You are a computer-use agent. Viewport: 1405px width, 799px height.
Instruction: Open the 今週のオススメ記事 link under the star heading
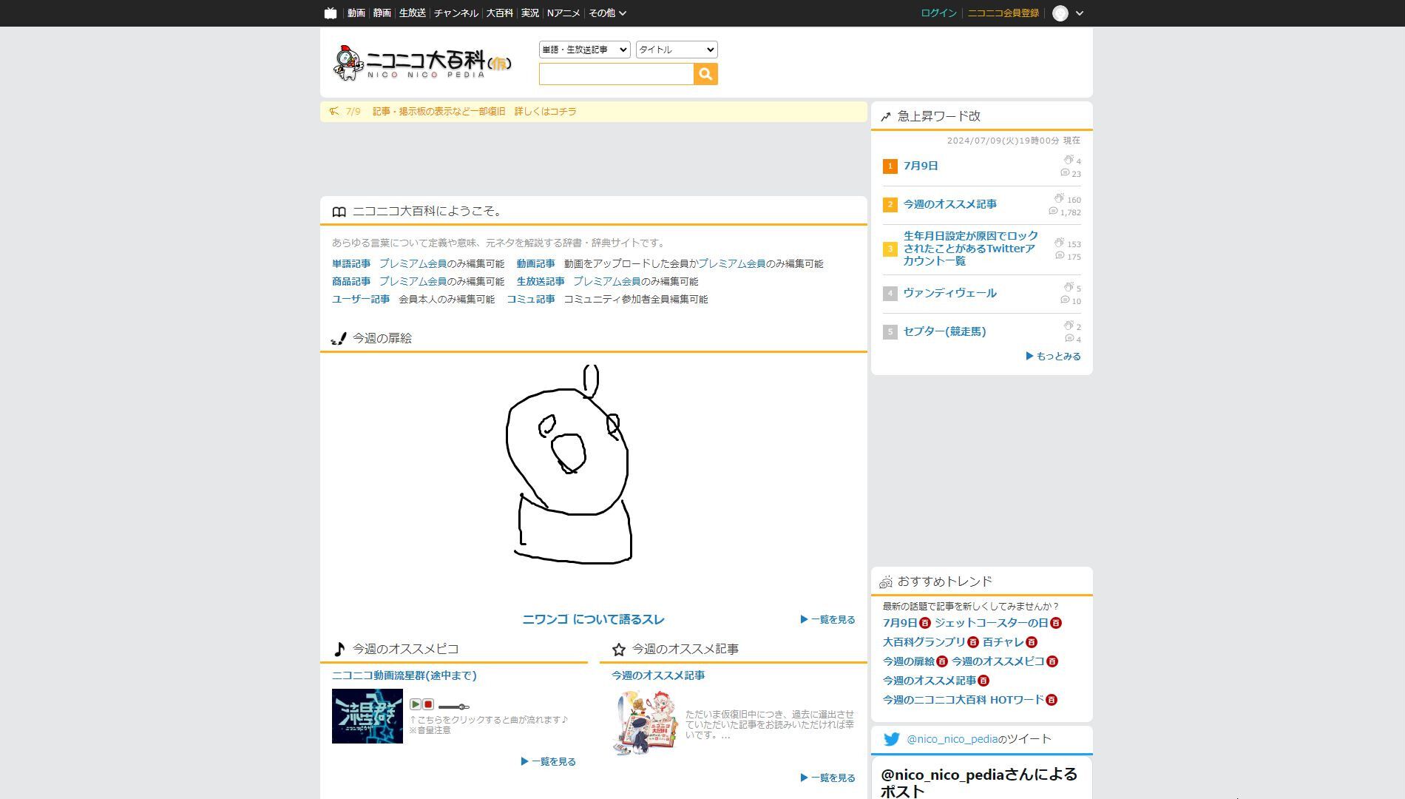click(x=658, y=675)
